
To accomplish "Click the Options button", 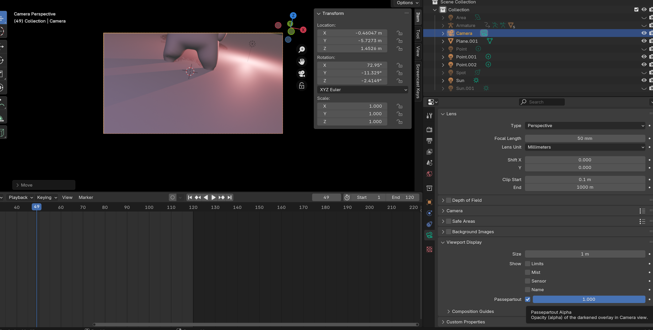I will coord(407,3).
